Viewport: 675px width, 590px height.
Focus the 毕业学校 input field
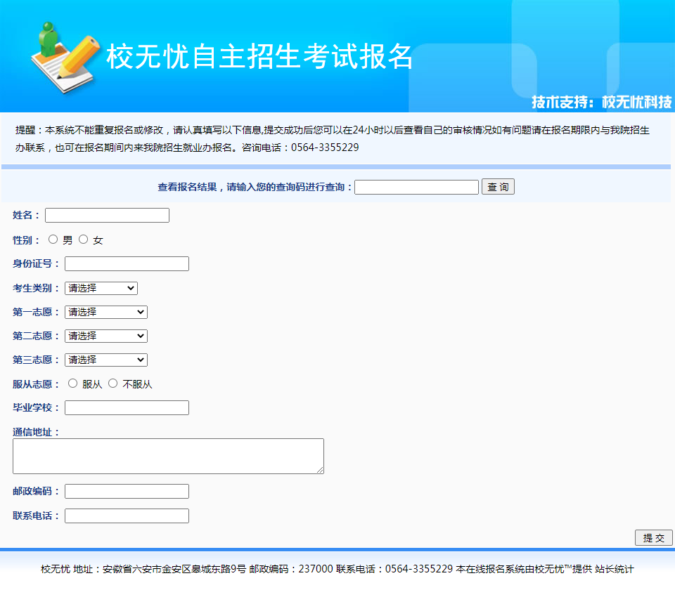[127, 407]
